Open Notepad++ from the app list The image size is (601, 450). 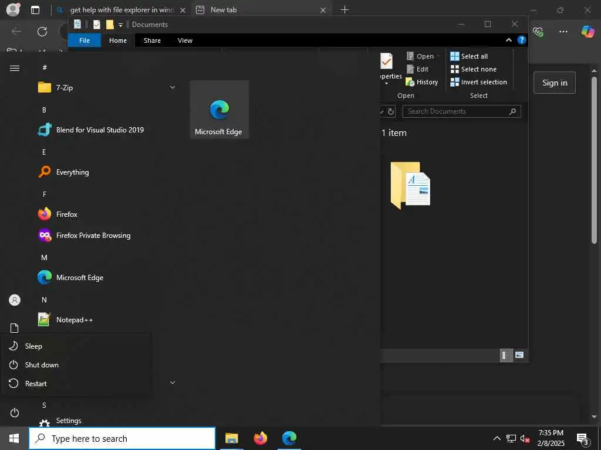107,319
